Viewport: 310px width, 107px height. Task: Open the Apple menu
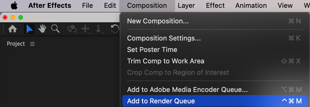14,5
